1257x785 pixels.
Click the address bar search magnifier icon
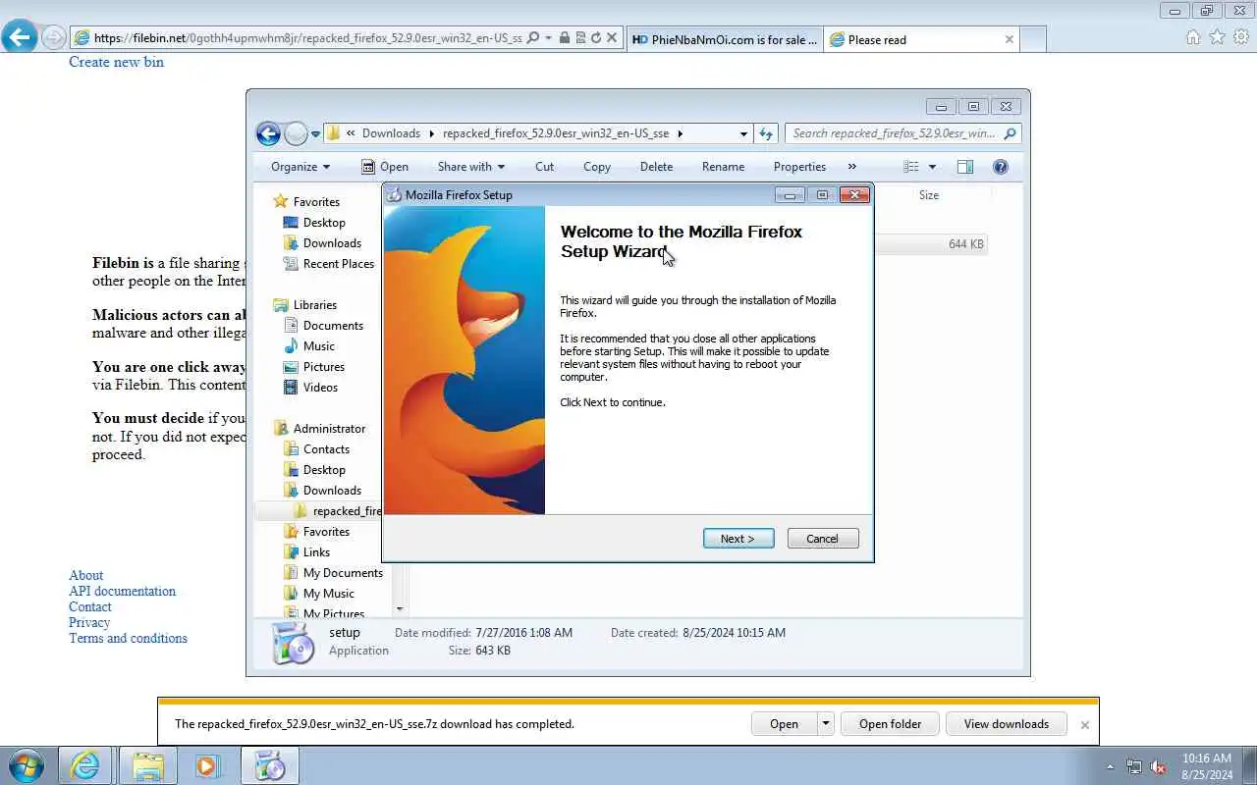tap(533, 38)
